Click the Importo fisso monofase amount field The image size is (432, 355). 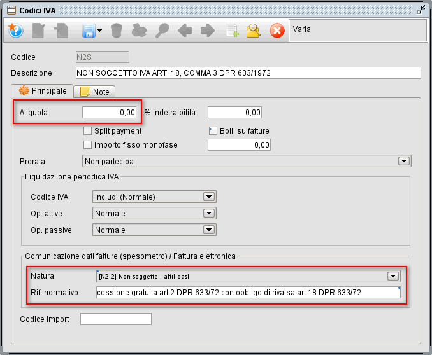[x=239, y=145]
